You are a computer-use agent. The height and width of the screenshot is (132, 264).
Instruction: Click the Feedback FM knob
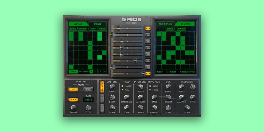(193, 87)
